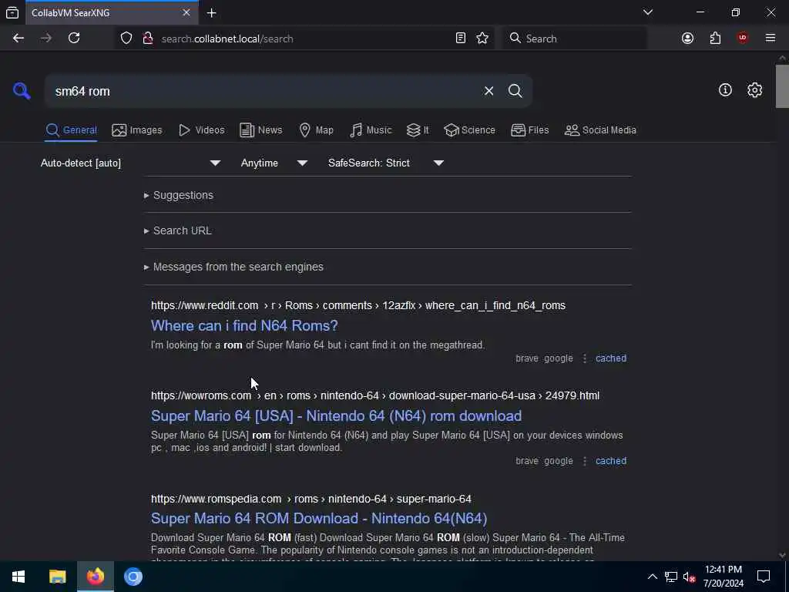
Task: Open Super Mario 64 ROM Download romspedia link
Action: click(319, 519)
